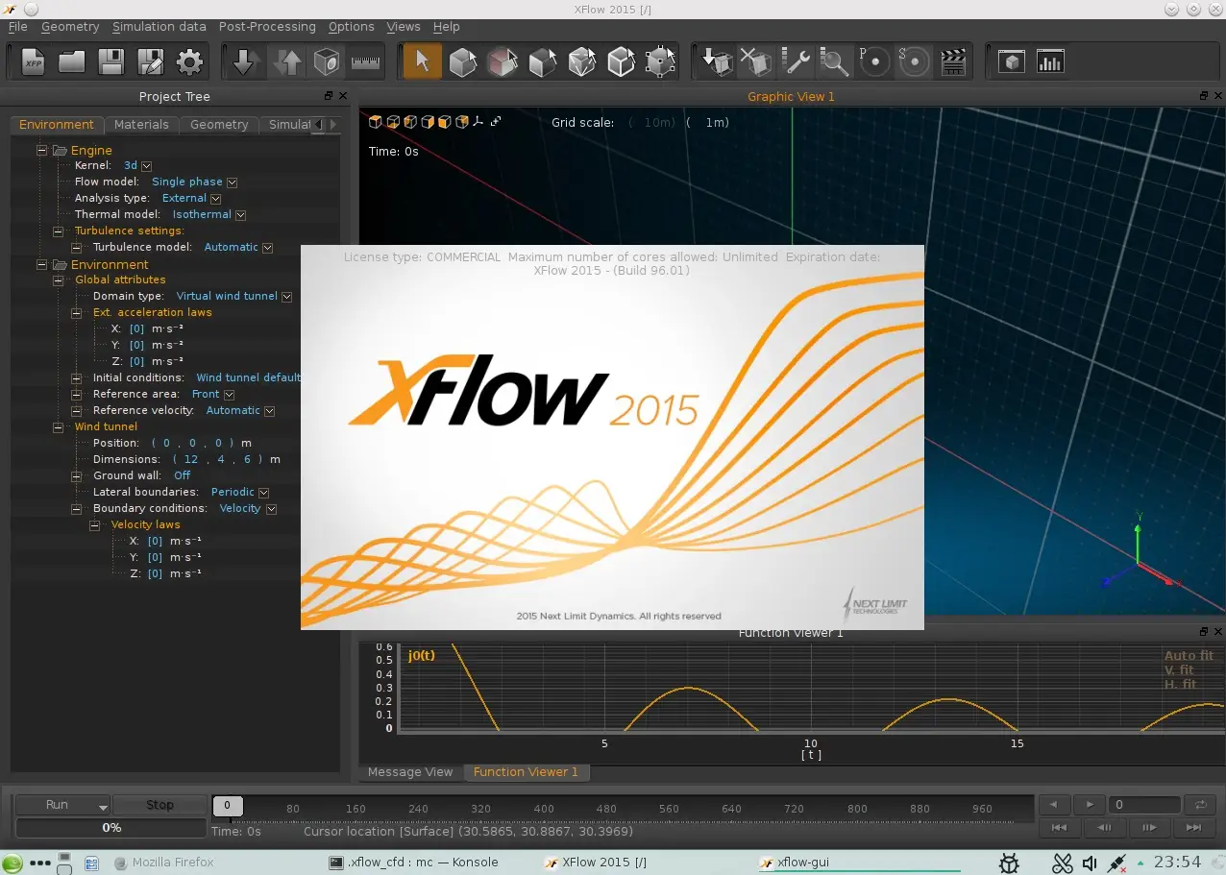1226x875 pixels.
Task: Open the File menu
Action: (17, 27)
